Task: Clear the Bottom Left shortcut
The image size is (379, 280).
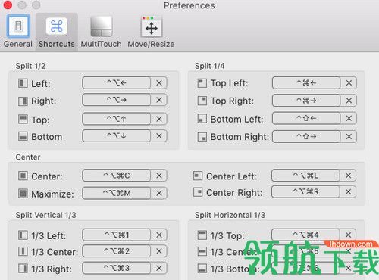Action: click(x=349, y=118)
